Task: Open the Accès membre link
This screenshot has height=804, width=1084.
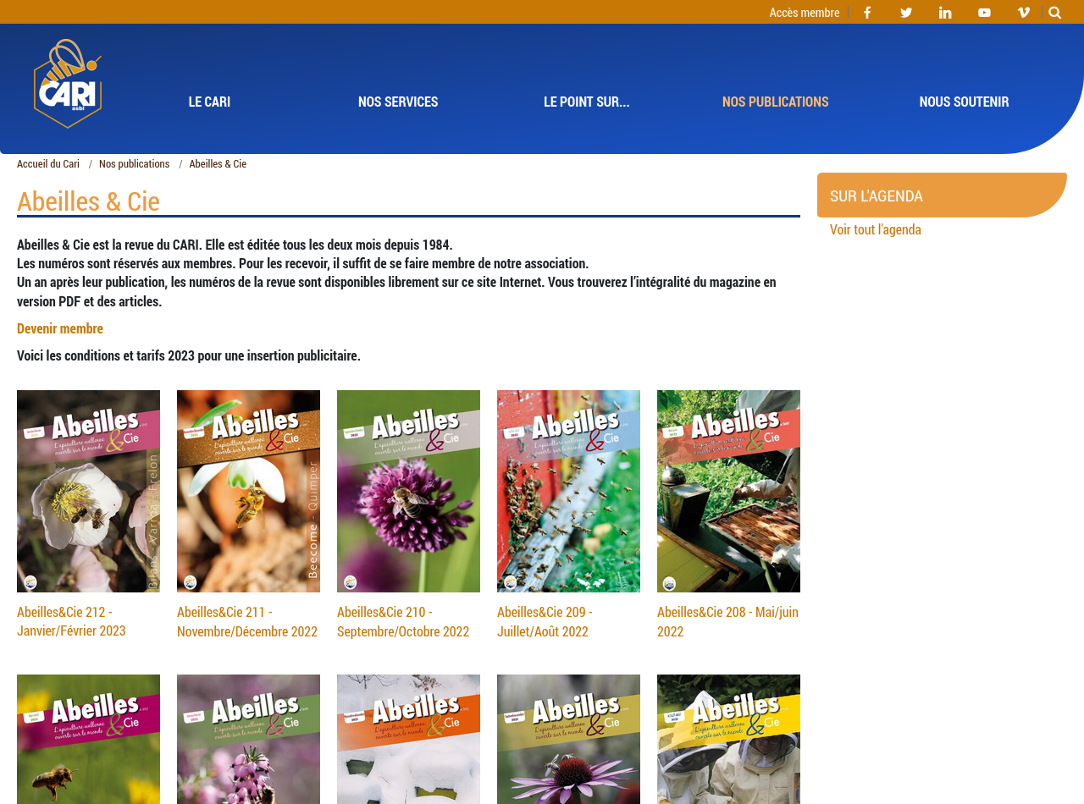Action: click(805, 13)
